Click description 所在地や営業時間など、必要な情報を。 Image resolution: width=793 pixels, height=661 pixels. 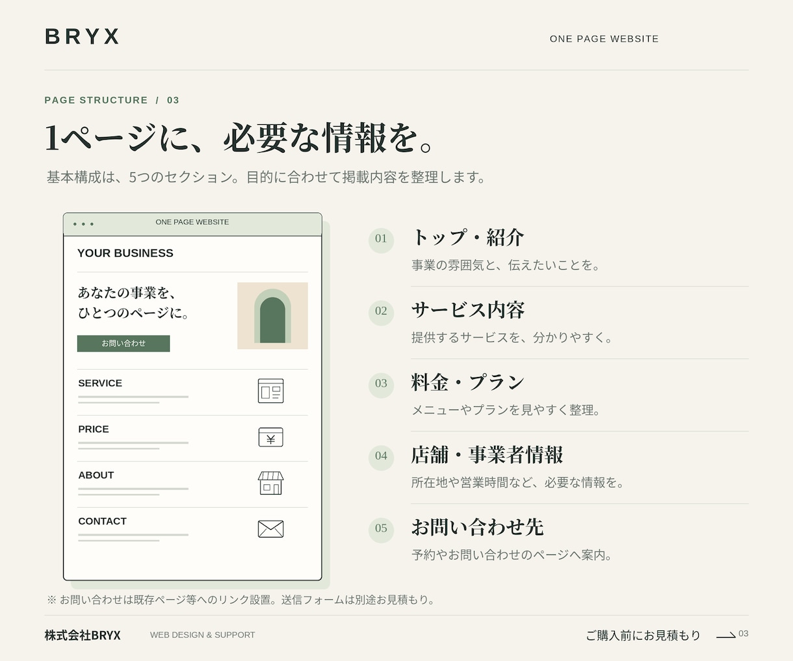pos(519,482)
